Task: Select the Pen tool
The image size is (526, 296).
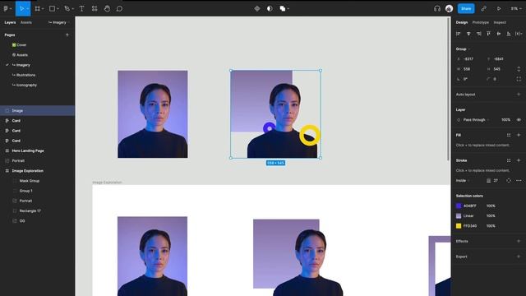Action: 67,9
